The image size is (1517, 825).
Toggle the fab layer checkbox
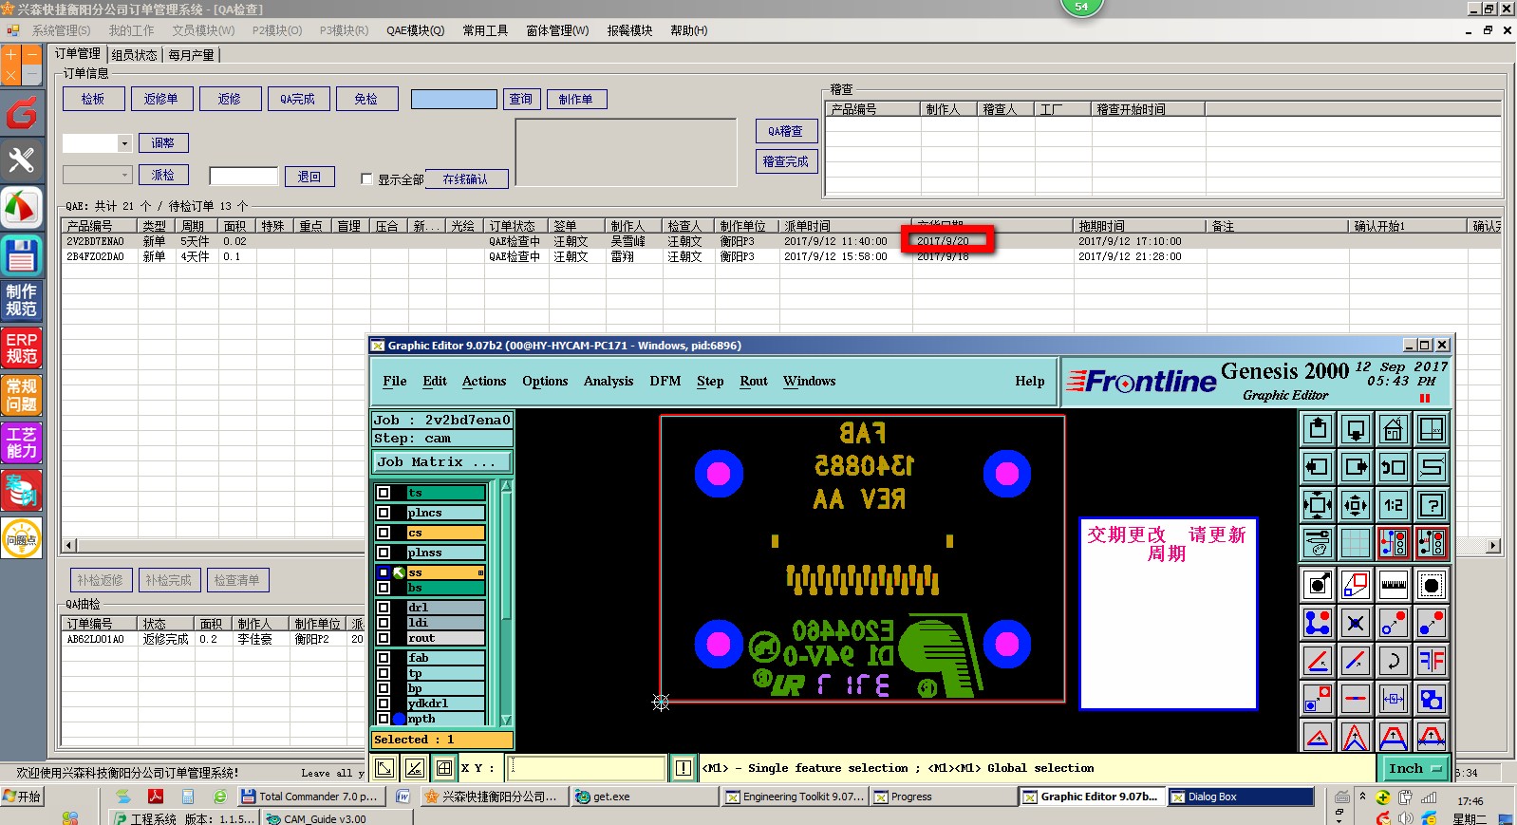point(384,658)
